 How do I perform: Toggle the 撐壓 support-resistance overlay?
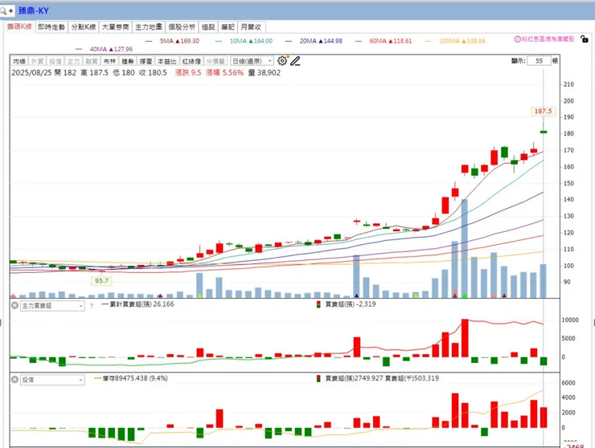click(x=146, y=61)
